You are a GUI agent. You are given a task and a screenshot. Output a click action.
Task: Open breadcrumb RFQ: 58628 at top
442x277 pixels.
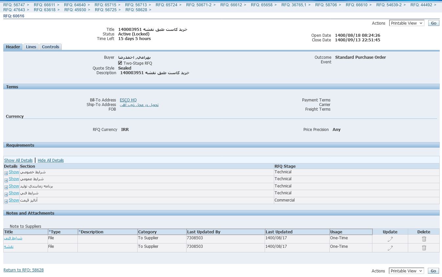coord(136,10)
